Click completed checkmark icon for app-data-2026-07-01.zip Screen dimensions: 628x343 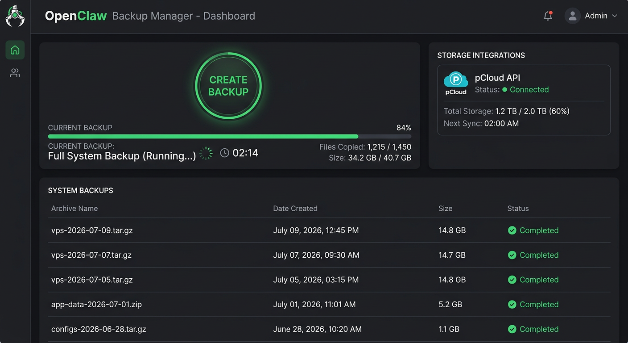pos(512,305)
